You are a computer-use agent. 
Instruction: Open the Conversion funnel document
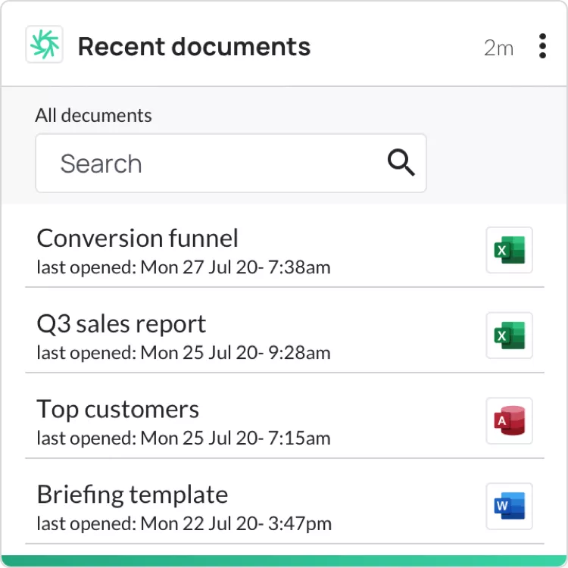138,239
